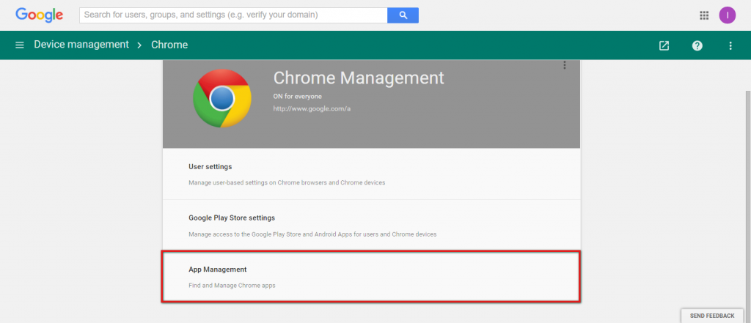The image size is (751, 323).
Task: Open Google Play Store settings
Action: pyautogui.click(x=371, y=226)
